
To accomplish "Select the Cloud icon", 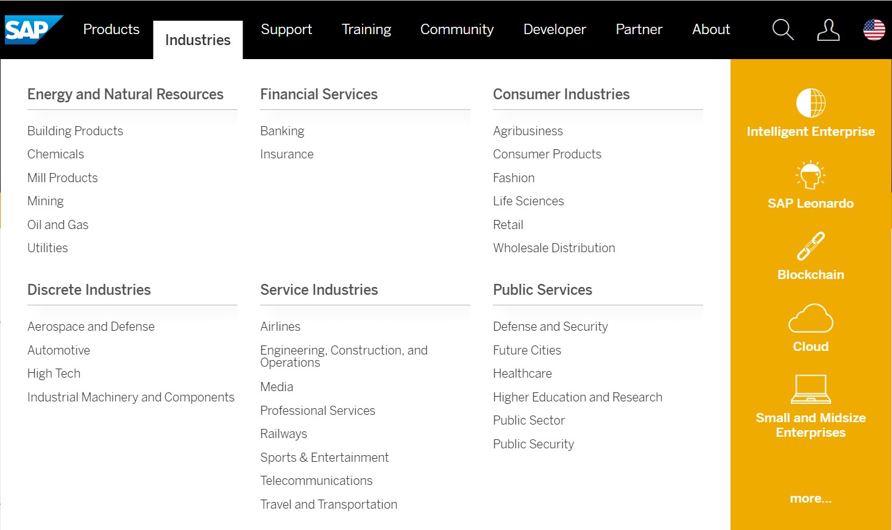I will [810, 318].
